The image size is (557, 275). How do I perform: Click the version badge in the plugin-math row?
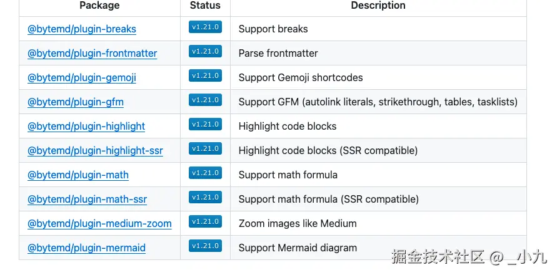(x=205, y=173)
